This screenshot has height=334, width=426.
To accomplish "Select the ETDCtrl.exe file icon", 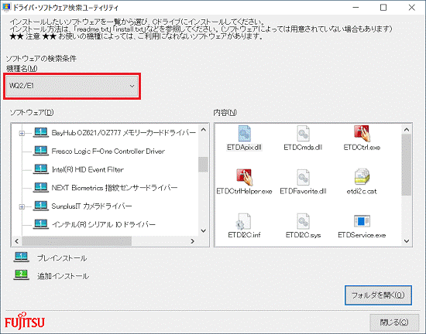I will (x=362, y=134).
